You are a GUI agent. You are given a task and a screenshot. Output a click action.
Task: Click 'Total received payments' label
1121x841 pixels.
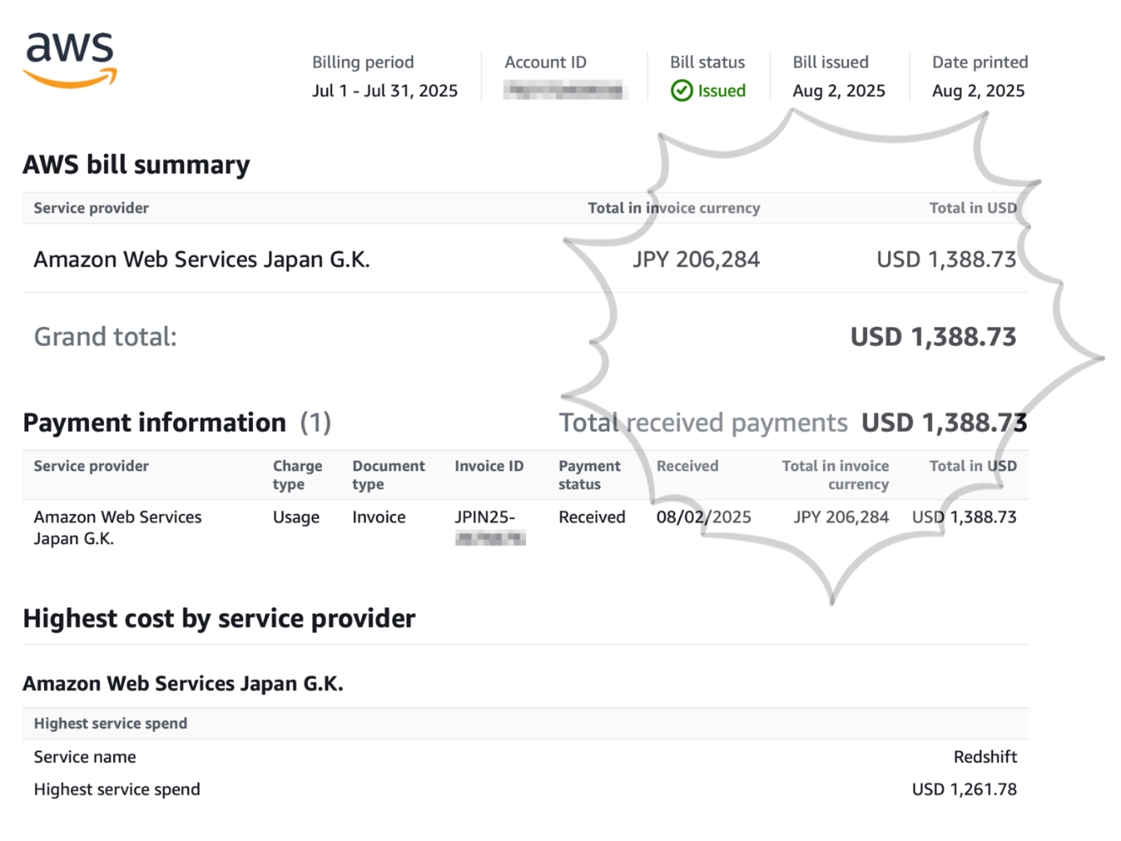click(x=703, y=422)
